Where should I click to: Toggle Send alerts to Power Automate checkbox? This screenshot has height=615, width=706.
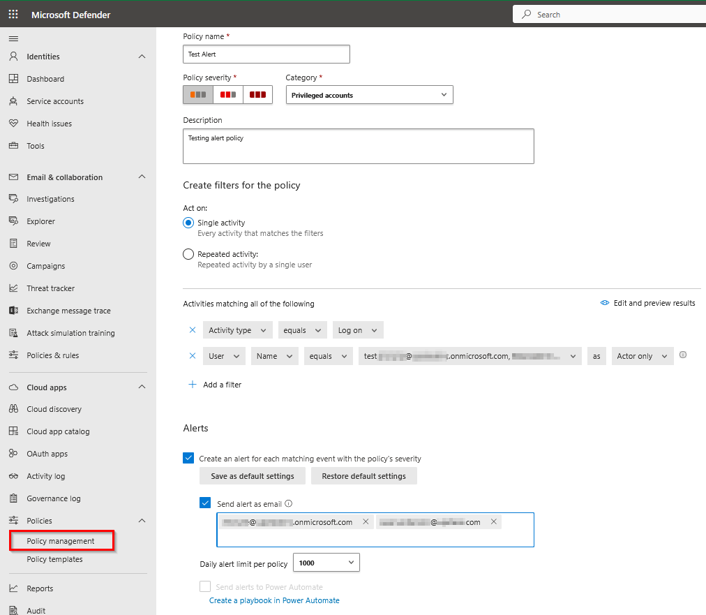[x=205, y=586]
